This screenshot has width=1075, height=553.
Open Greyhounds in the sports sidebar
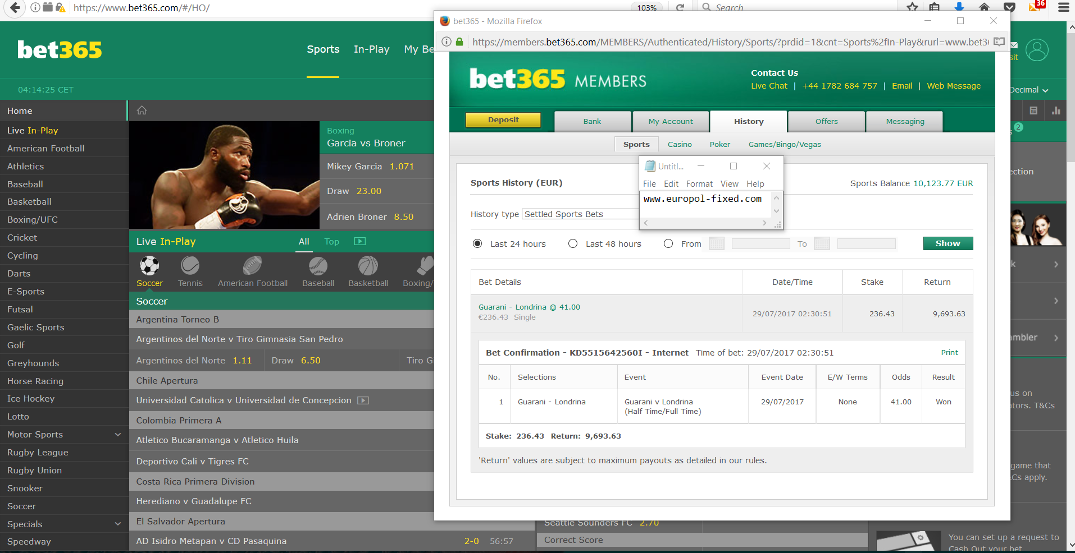[x=64, y=363]
